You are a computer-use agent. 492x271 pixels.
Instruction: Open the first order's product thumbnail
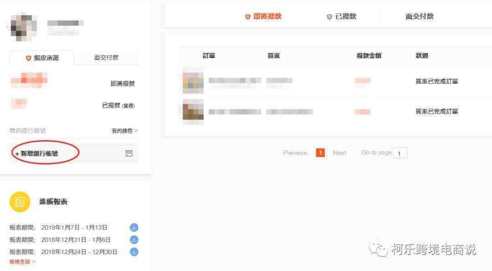(x=193, y=82)
